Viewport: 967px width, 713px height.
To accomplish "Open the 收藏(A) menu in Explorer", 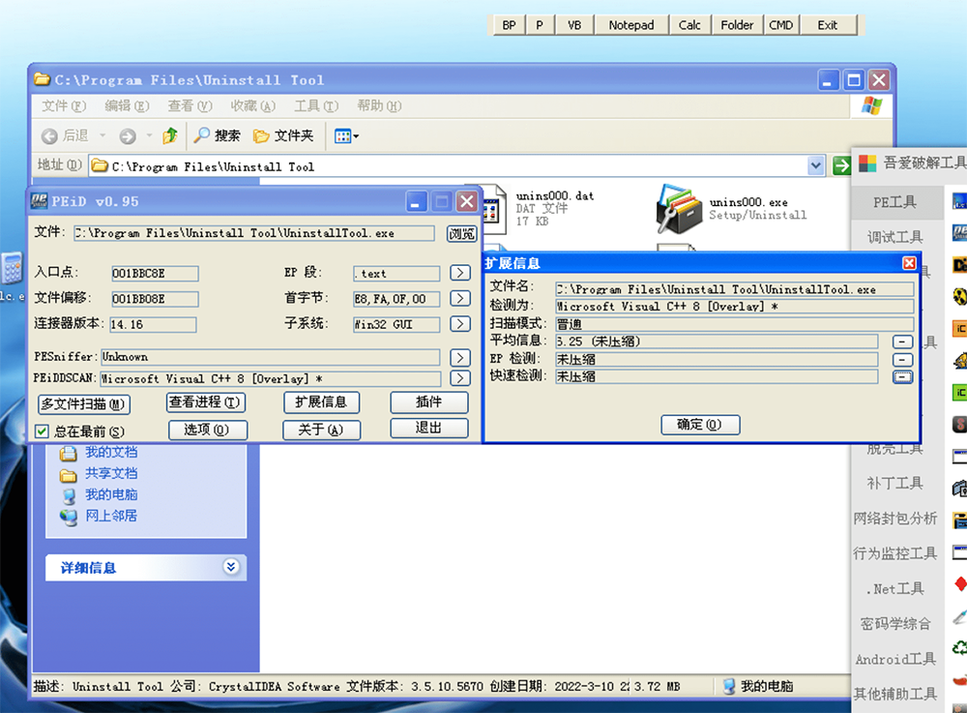I will (x=252, y=106).
